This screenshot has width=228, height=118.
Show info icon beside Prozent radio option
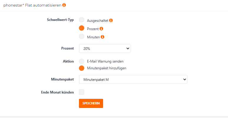tap(101, 29)
